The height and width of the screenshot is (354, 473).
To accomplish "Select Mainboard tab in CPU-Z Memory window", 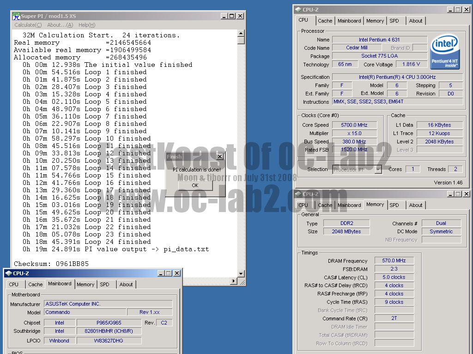I will (349, 205).
